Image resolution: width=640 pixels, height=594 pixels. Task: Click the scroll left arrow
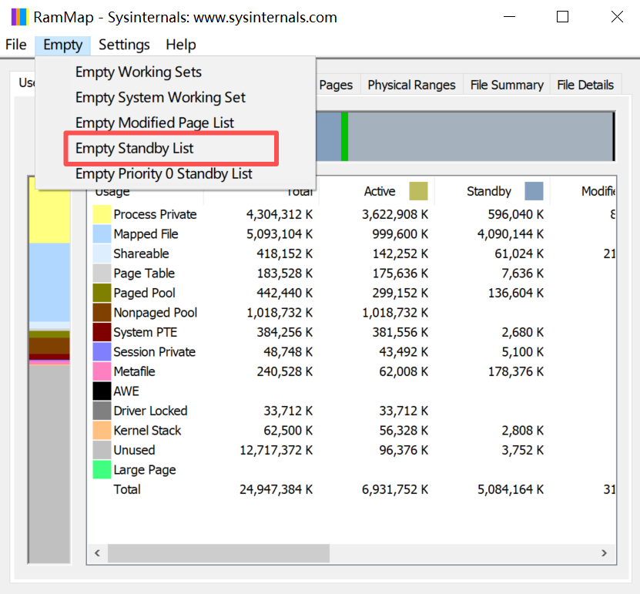tap(97, 553)
